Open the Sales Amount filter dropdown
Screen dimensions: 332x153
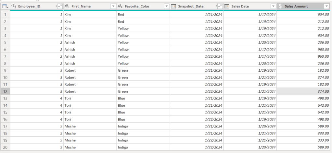(326, 6)
